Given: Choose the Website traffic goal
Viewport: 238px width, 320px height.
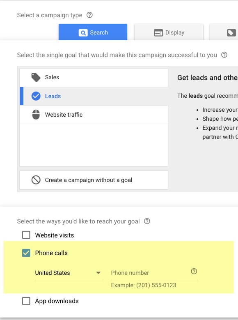Looking at the screenshot, I should pos(94,115).
